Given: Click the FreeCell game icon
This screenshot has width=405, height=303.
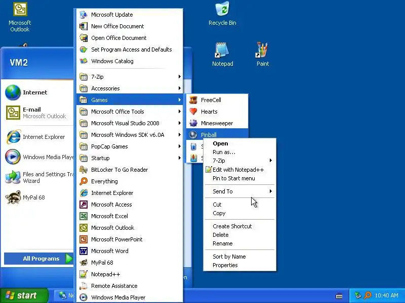Looking at the screenshot, I should 193,100.
